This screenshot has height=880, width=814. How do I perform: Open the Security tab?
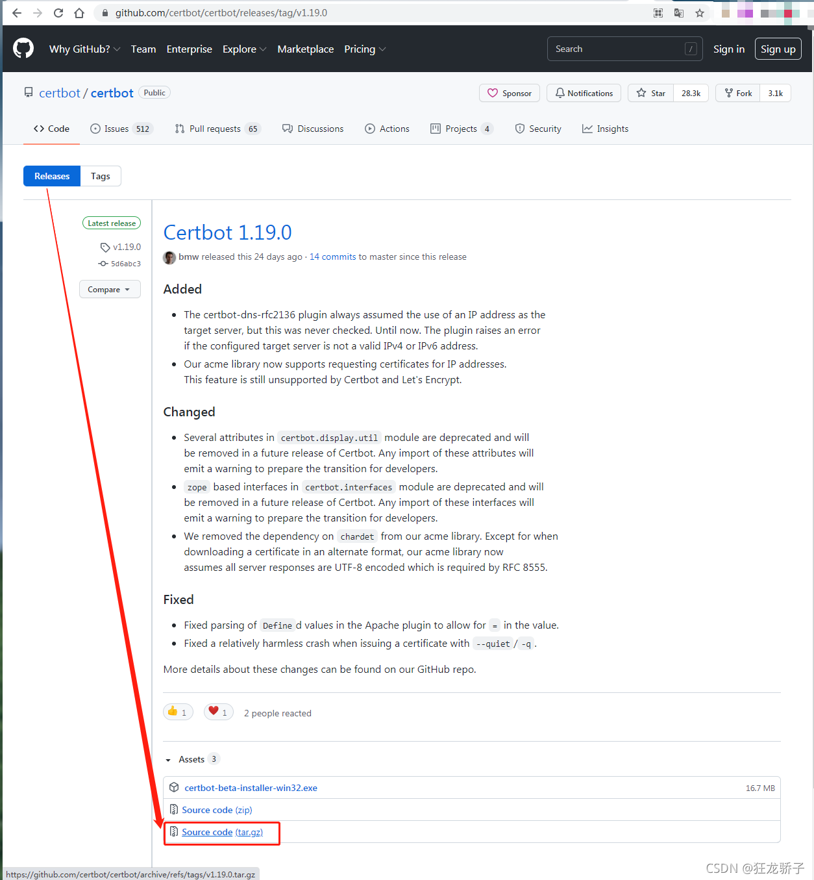click(x=538, y=129)
